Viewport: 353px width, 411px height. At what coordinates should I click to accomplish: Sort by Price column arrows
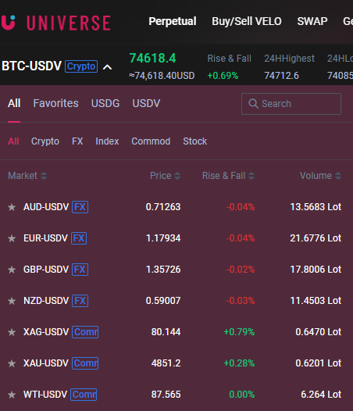[177, 176]
